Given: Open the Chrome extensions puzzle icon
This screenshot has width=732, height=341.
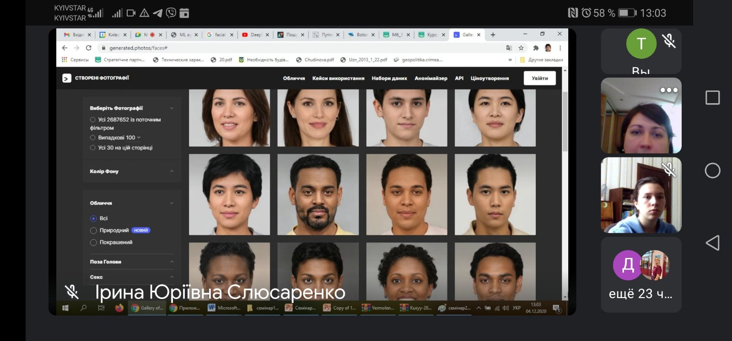Looking at the screenshot, I should (536, 48).
